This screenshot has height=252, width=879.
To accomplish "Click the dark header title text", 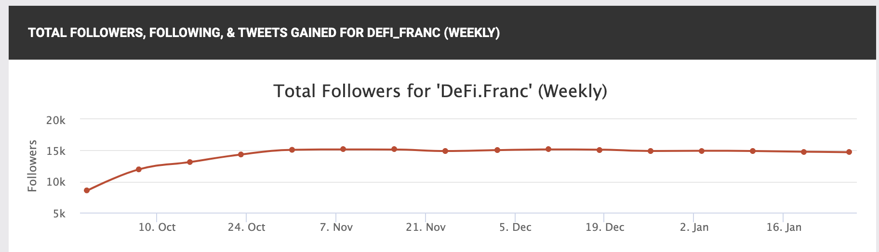I will click(264, 33).
